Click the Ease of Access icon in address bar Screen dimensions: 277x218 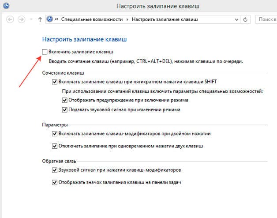click(x=50, y=19)
